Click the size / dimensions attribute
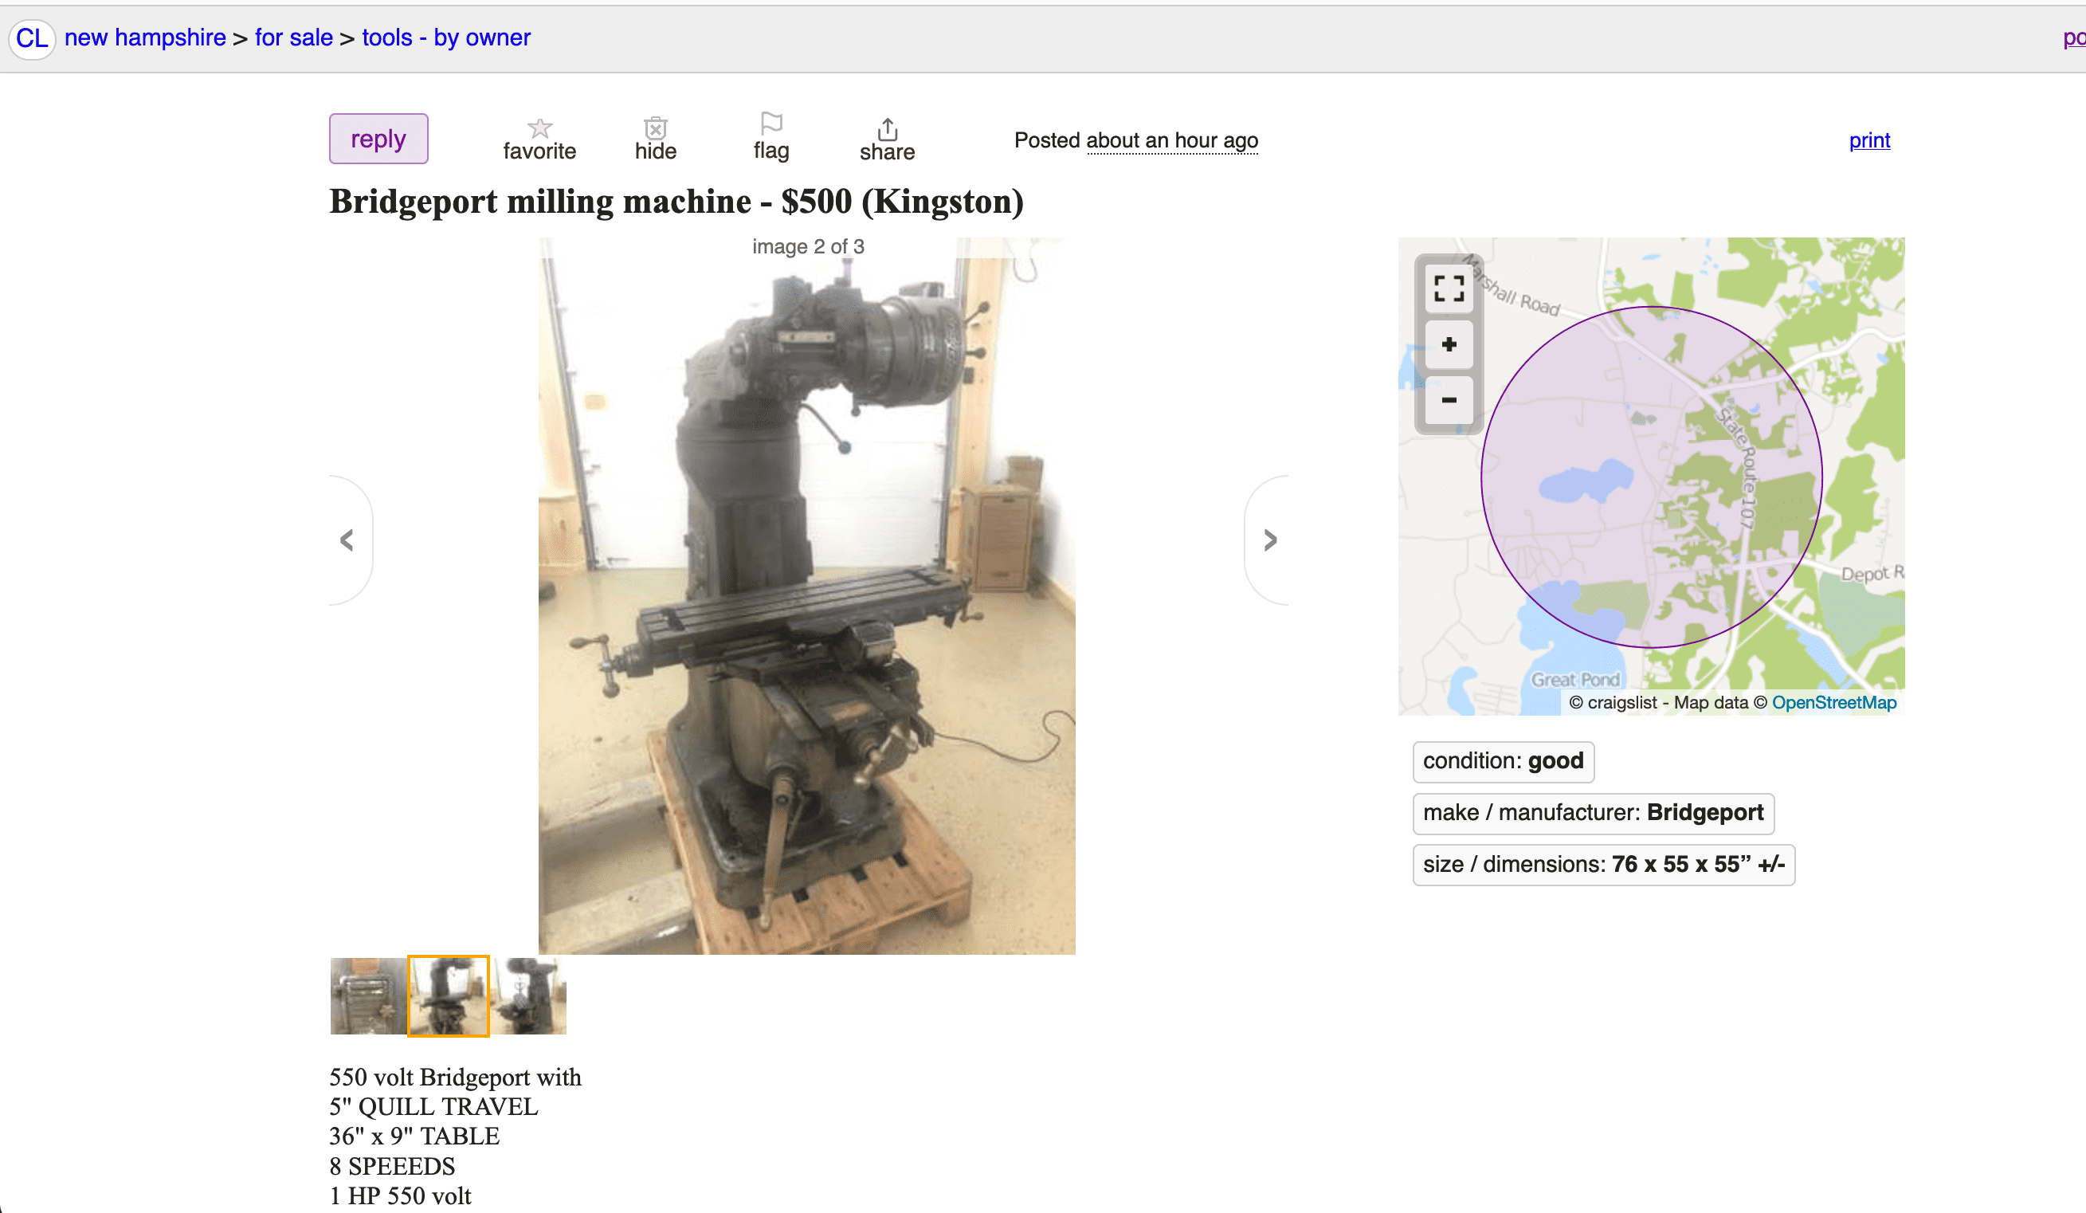The height and width of the screenshot is (1213, 2086). 1603,866
